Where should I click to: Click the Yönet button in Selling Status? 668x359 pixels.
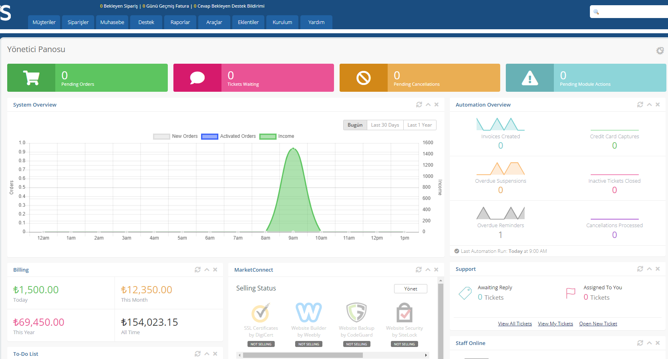410,289
